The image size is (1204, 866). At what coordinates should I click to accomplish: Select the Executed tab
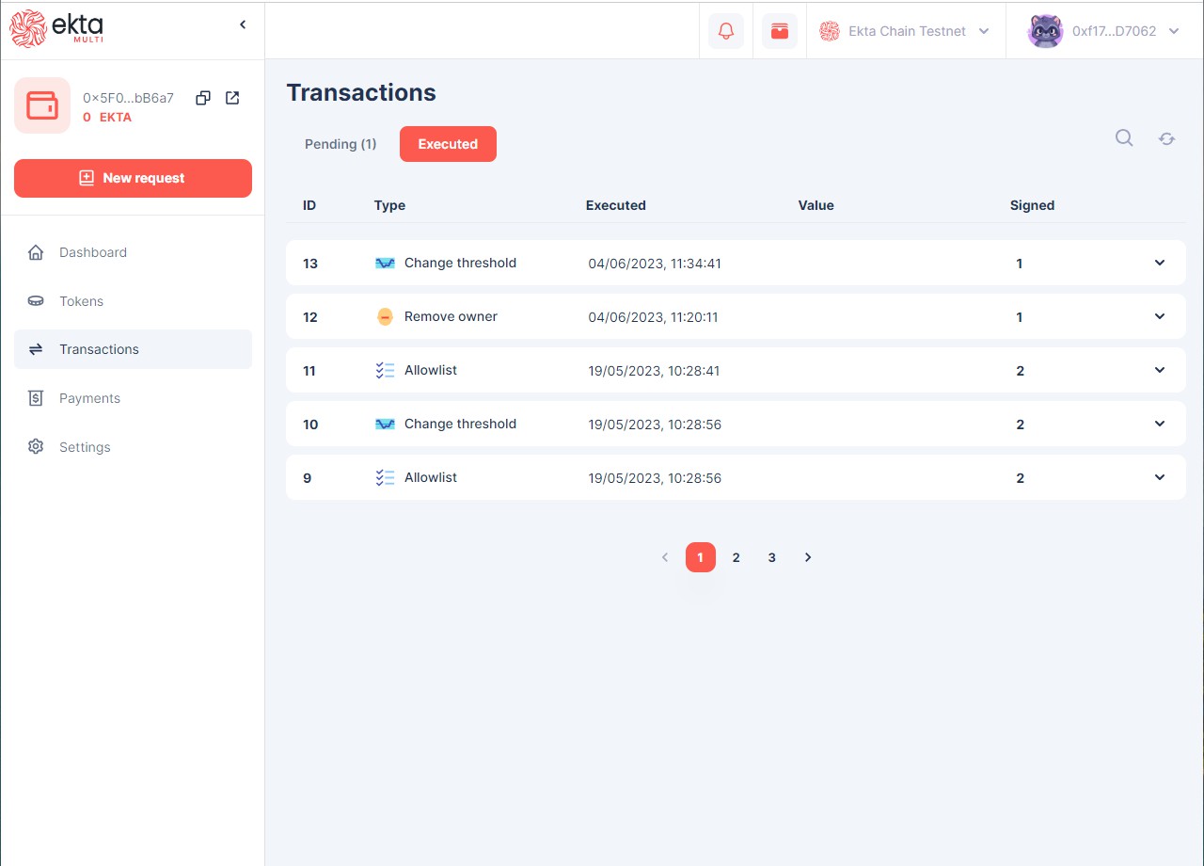[x=448, y=144]
